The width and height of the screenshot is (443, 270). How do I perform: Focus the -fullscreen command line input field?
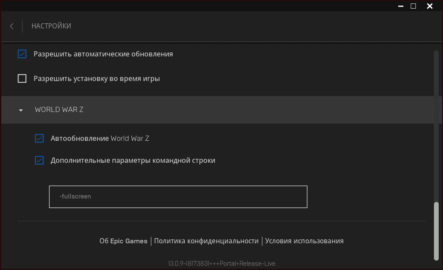coord(178,197)
